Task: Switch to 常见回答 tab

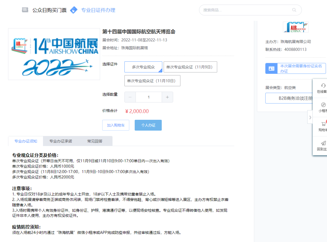Action: click(x=95, y=141)
